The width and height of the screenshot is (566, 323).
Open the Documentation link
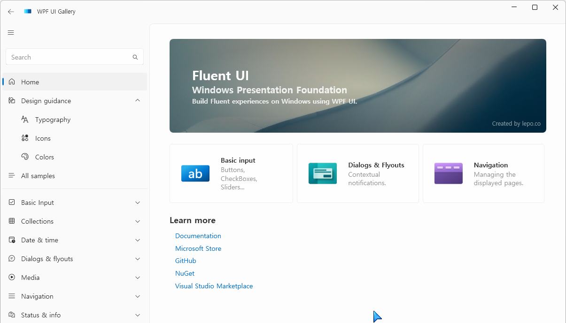pyautogui.click(x=198, y=236)
